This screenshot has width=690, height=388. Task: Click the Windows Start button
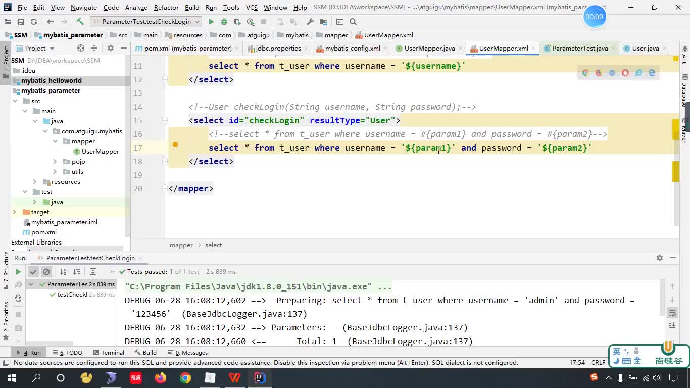[12, 378]
